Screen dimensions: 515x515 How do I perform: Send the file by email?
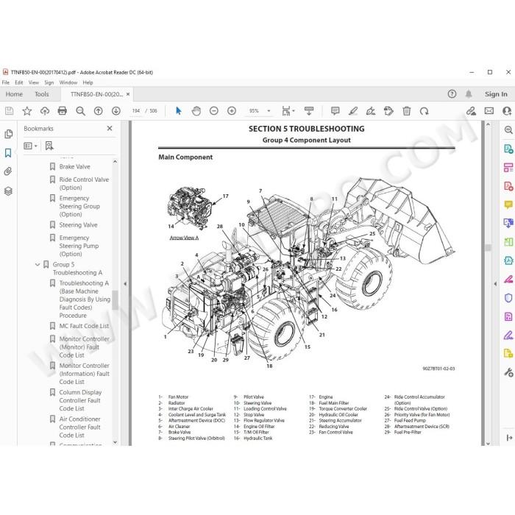(489, 111)
